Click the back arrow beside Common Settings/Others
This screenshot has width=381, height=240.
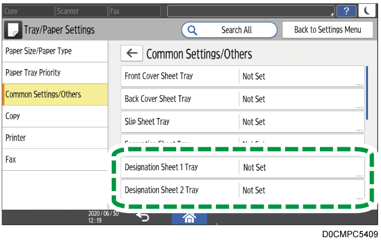tap(132, 53)
